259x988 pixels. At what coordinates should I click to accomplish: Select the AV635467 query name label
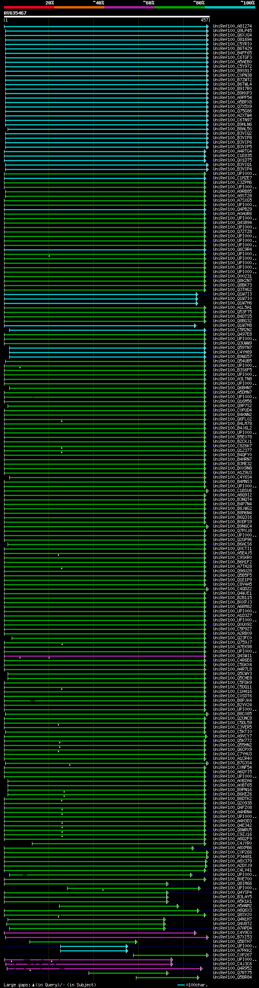point(15,13)
